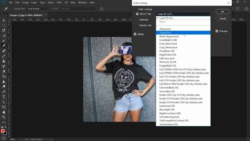Open the Window menu

(82, 3)
